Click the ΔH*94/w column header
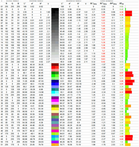139x147 pixels. (x=113, y=3)
